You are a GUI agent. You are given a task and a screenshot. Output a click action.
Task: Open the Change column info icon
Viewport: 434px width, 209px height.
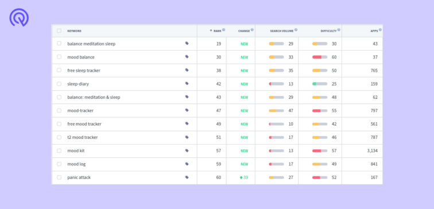[x=252, y=30]
